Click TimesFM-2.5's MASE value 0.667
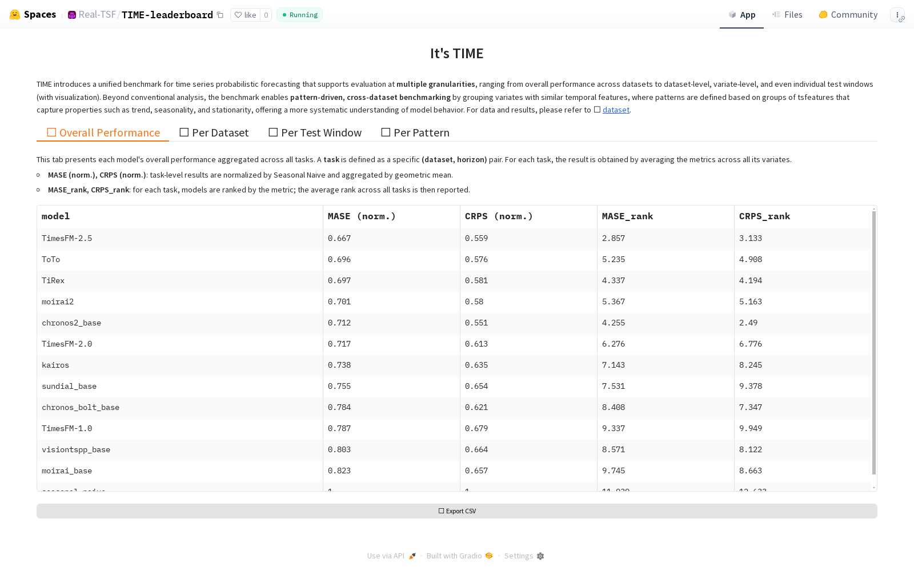Viewport: 914px width, 571px height. (391, 239)
